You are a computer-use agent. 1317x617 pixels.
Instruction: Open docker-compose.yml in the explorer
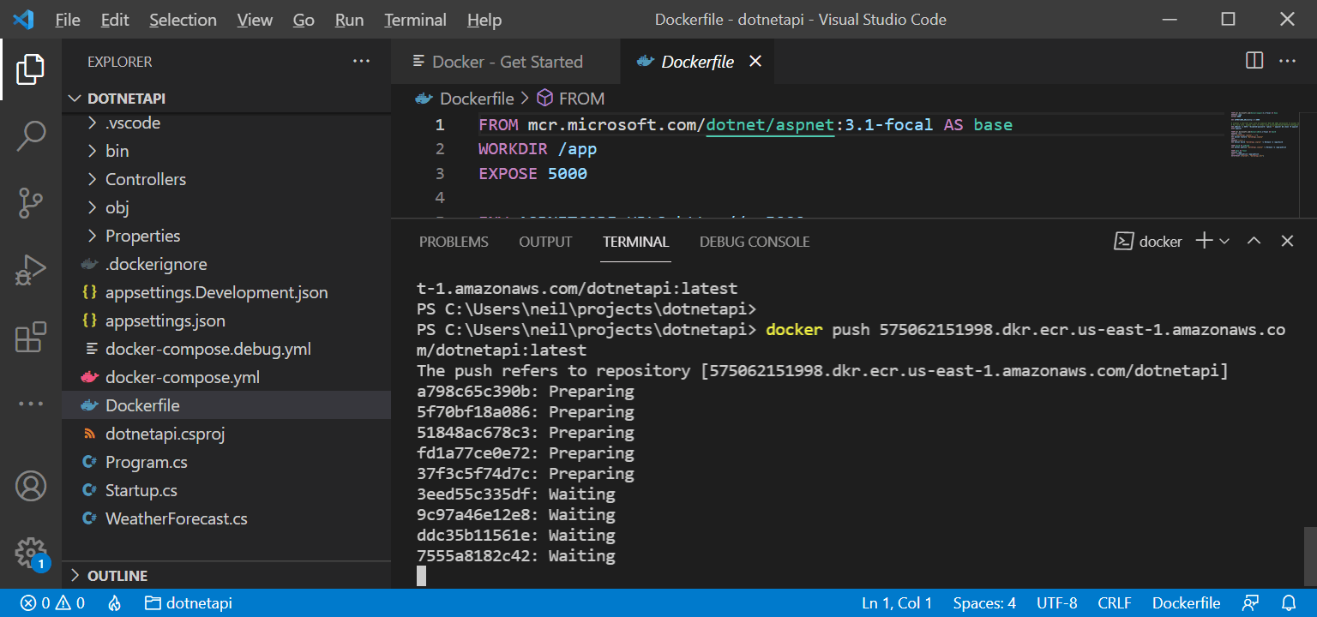tap(182, 377)
